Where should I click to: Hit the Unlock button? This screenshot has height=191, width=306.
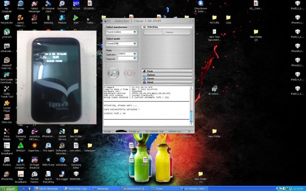tap(167, 32)
